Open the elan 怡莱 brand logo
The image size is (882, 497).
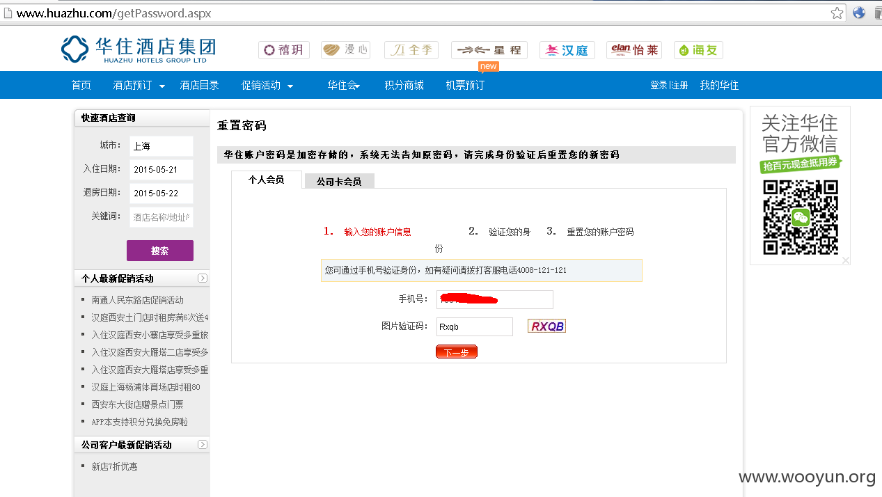pos(634,50)
